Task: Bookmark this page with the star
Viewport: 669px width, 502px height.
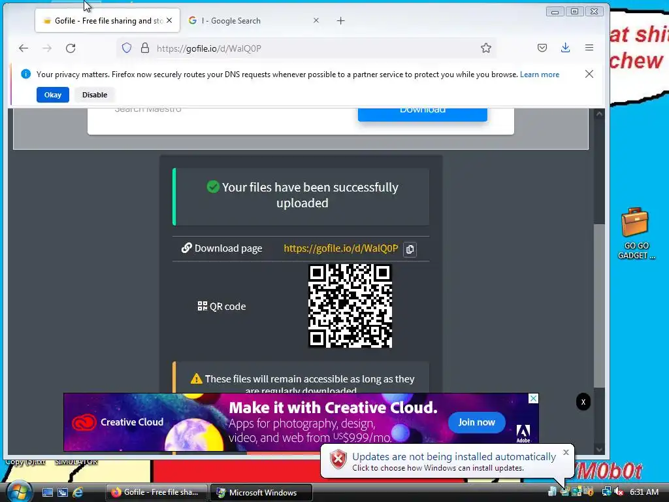Action: 486,48
